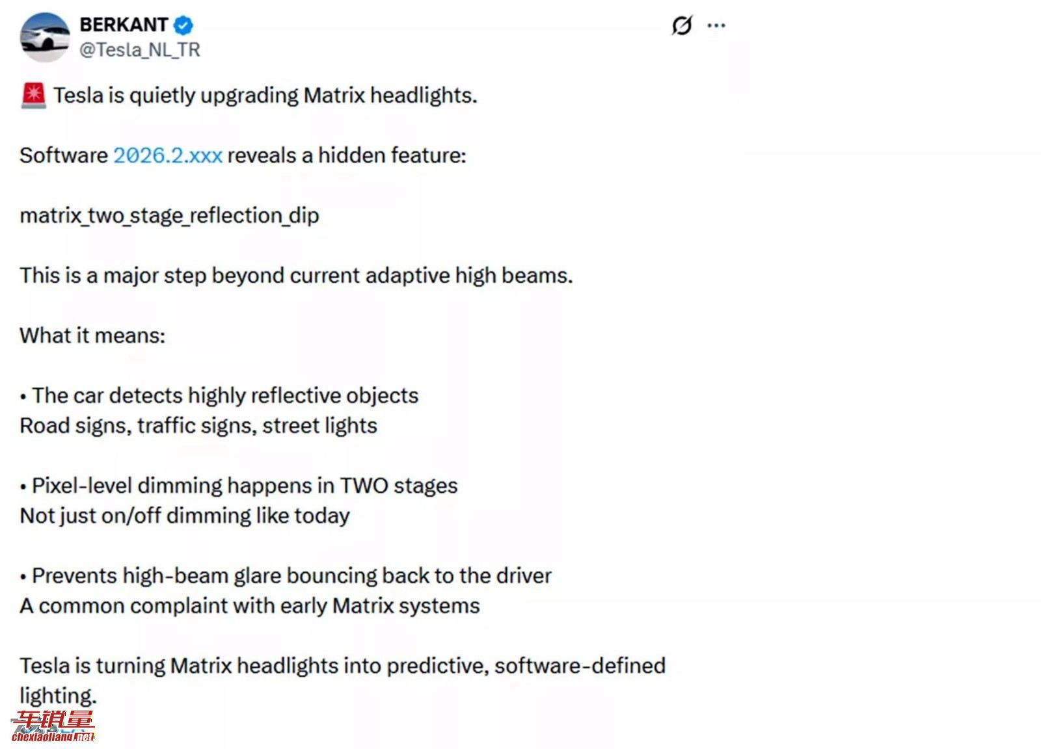Screen dimensions: 1041x749
Task: Click the "What it means:" line
Action: click(x=92, y=335)
